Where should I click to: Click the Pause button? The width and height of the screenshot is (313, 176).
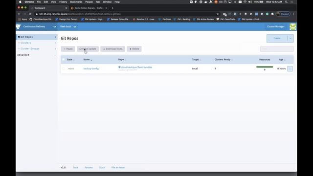coord(68,49)
